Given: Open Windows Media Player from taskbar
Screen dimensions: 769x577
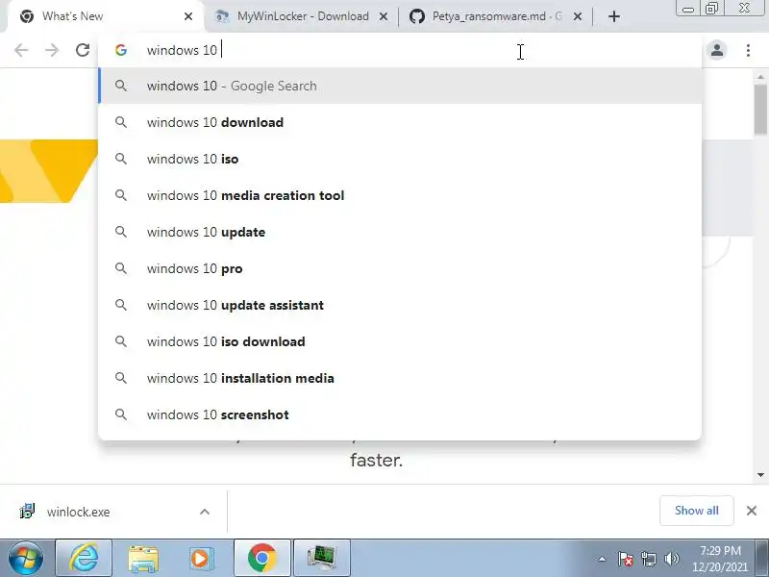Looking at the screenshot, I should 202,558.
